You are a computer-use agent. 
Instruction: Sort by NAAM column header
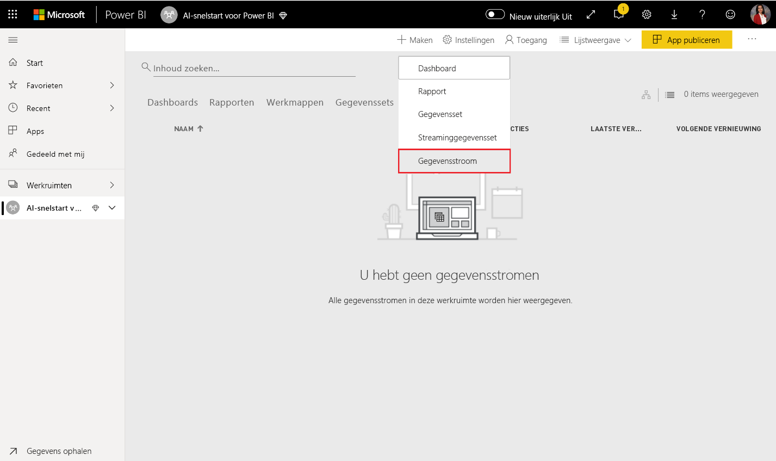pos(189,129)
